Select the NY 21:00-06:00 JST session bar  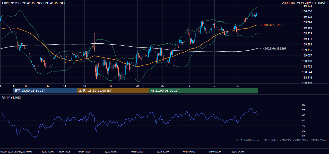(203, 91)
